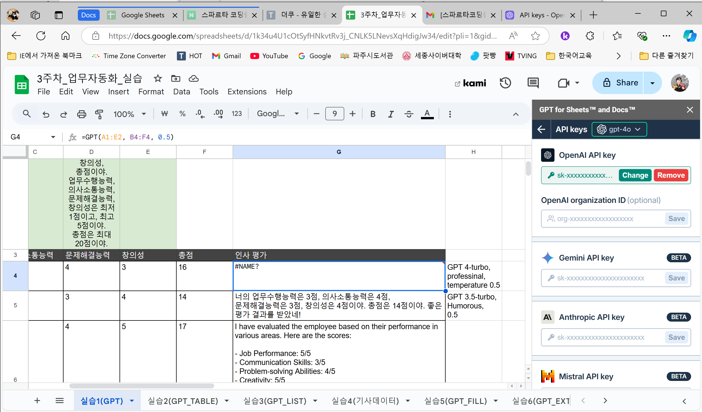Collapse the toolbar with up chevron
Viewport: 702px width, 412px height.
[x=516, y=114]
